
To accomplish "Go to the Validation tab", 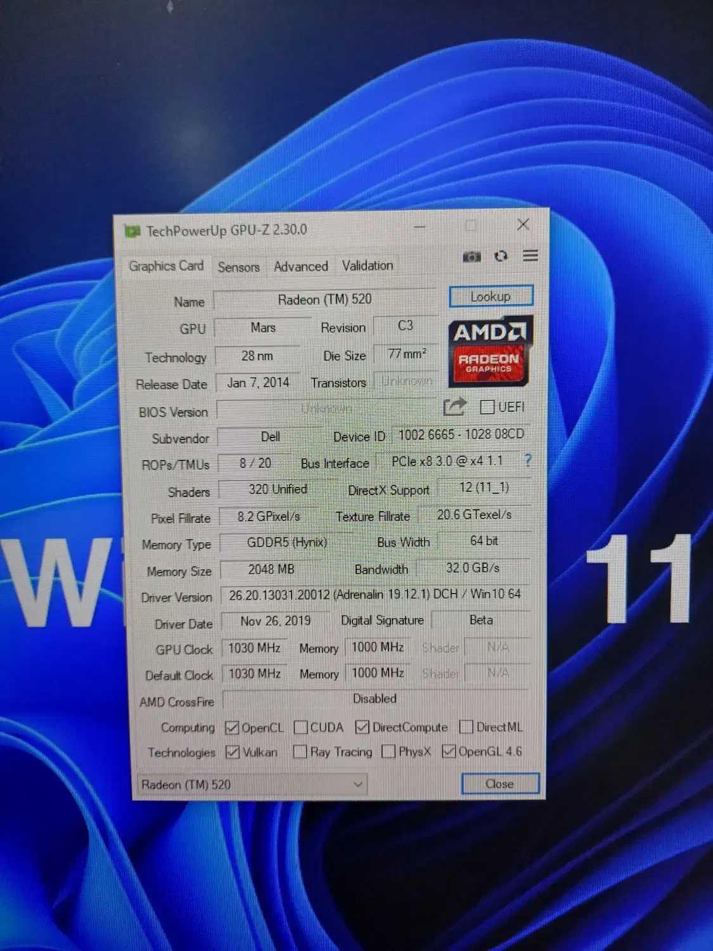I will tap(368, 266).
